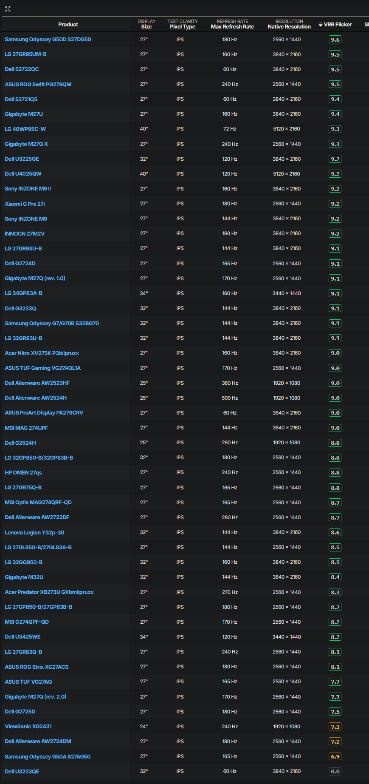The image size is (369, 784).
Task: Open Acer Predator XB273U GXbmiiprzx link
Action: (49, 592)
